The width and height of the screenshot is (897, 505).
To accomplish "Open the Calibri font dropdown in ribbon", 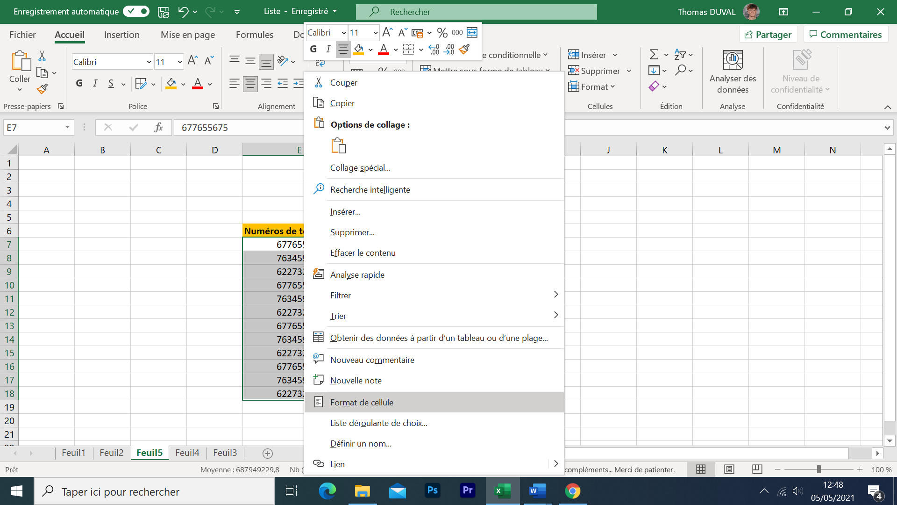I will tap(149, 62).
